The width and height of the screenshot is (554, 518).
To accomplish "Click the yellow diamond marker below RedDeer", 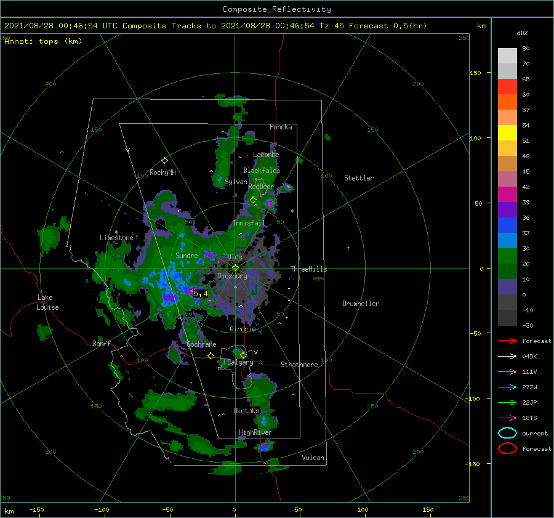I will click(x=253, y=200).
